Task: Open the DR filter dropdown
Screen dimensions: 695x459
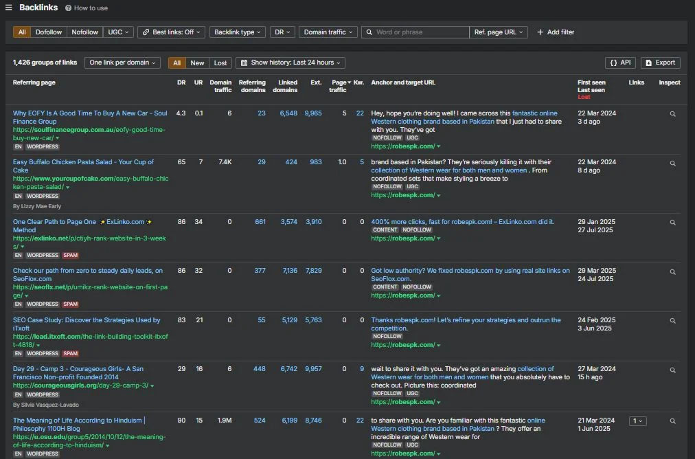Action: [282, 32]
